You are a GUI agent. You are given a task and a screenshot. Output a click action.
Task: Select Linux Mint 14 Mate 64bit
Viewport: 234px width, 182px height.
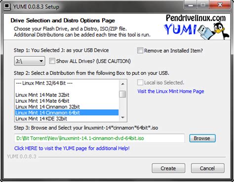(x=67, y=101)
